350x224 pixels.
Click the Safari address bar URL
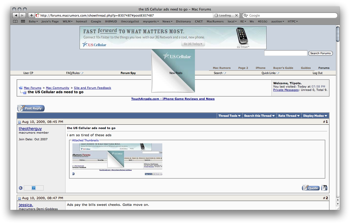coord(97,15)
